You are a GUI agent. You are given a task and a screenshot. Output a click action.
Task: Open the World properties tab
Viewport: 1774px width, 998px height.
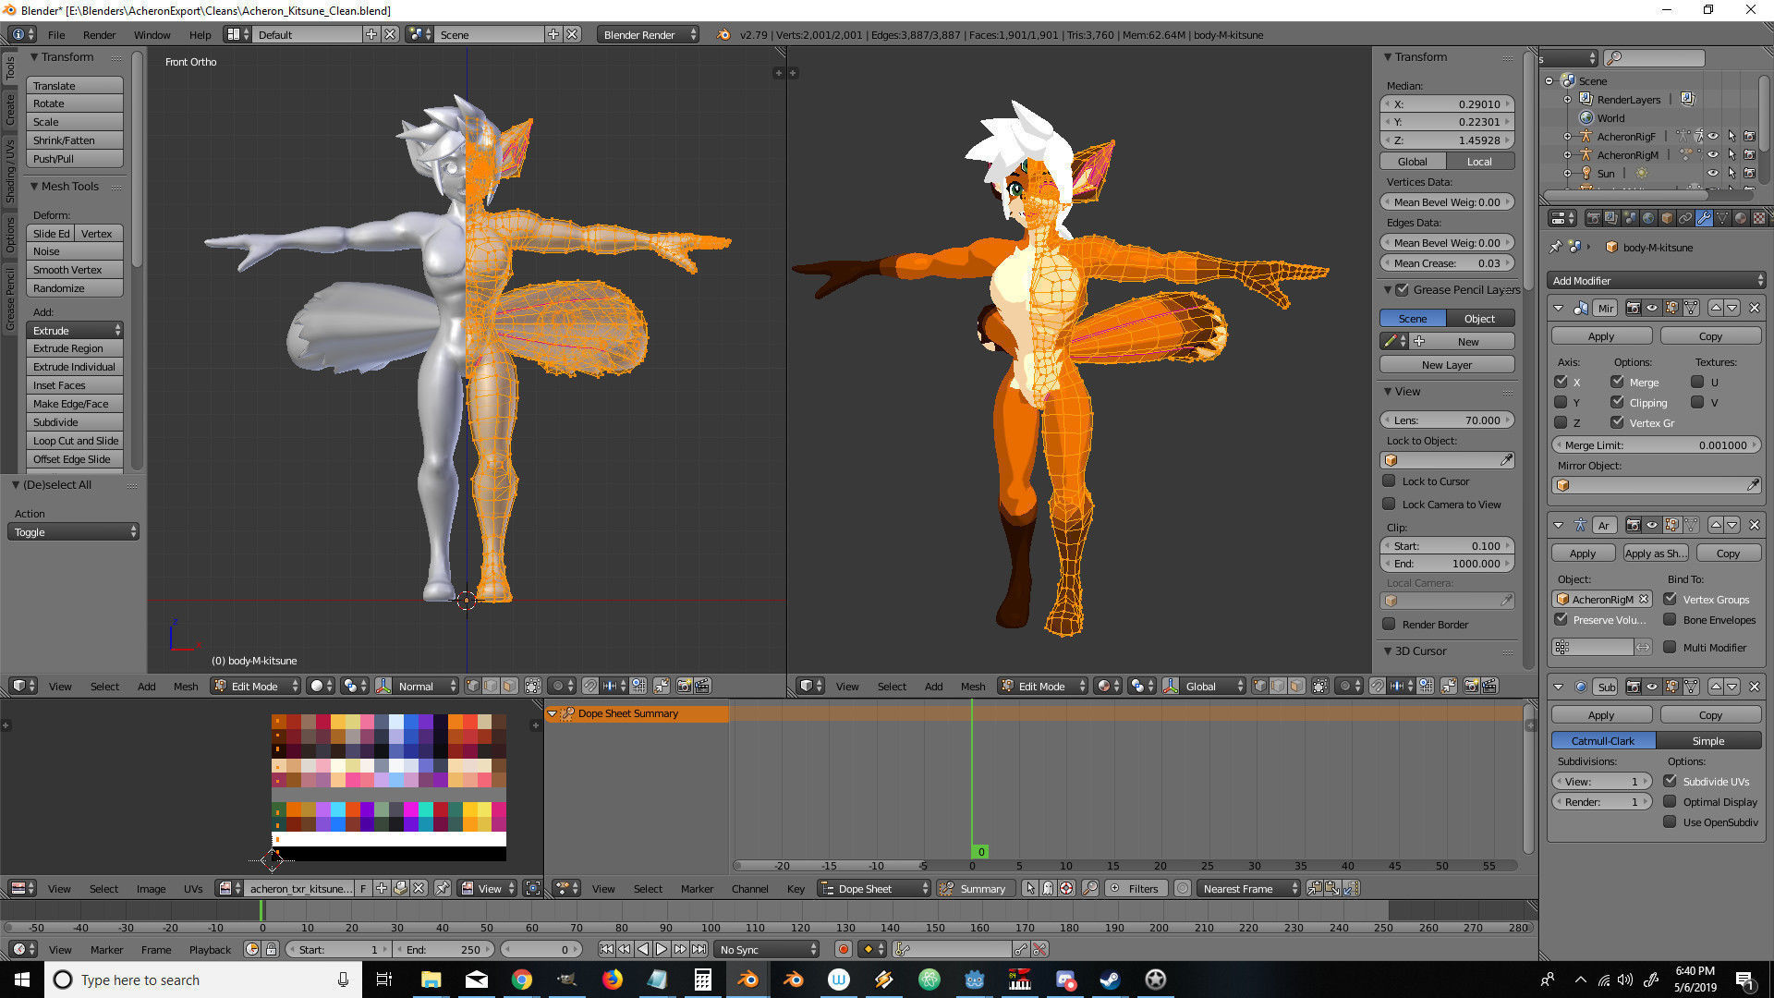pyautogui.click(x=1648, y=218)
